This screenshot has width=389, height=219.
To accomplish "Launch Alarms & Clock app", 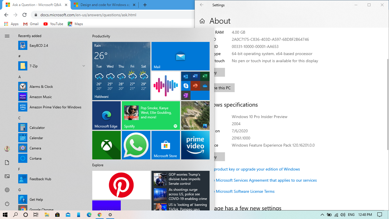I will [x=52, y=87].
